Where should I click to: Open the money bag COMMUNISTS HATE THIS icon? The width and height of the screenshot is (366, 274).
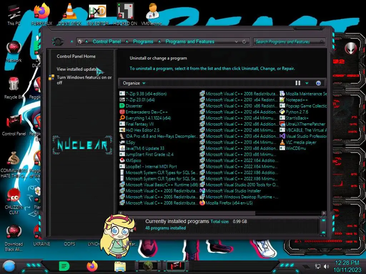click(x=14, y=164)
